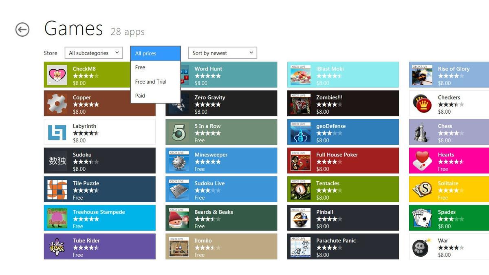Click the Tile Puzzle Free price label
The height and width of the screenshot is (275, 489).
78,198
